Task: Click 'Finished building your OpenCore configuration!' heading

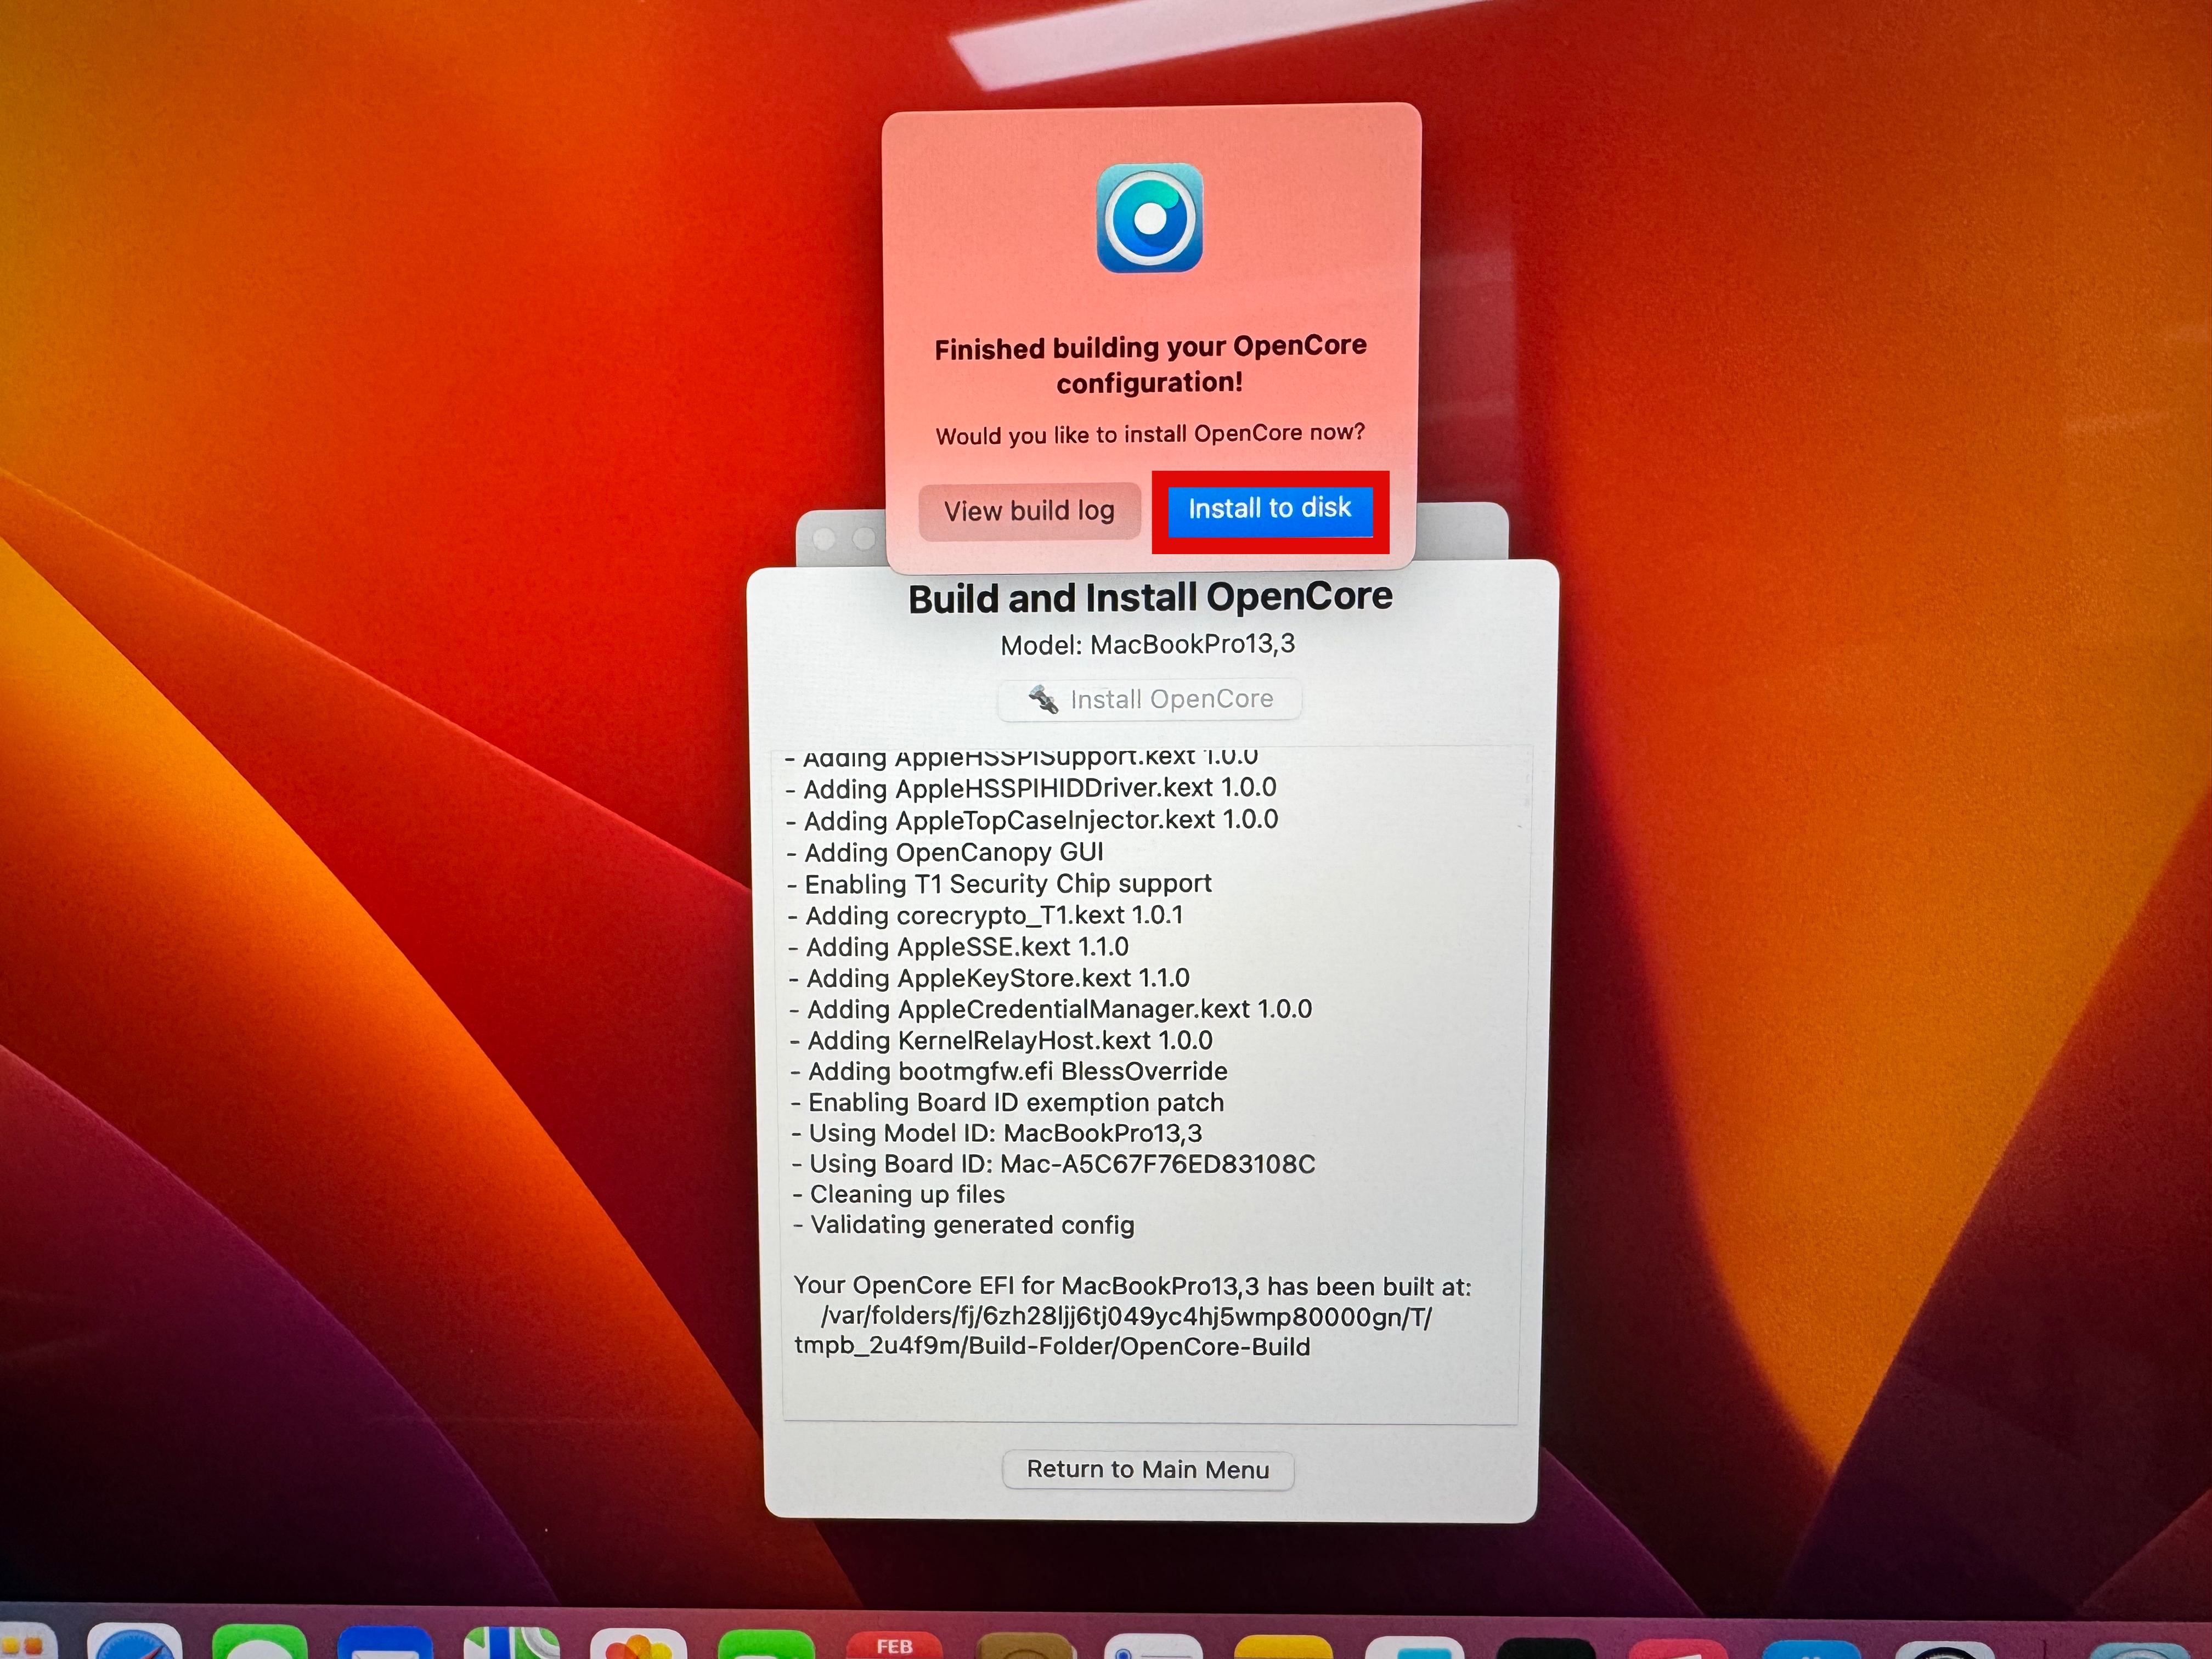Action: [1150, 365]
